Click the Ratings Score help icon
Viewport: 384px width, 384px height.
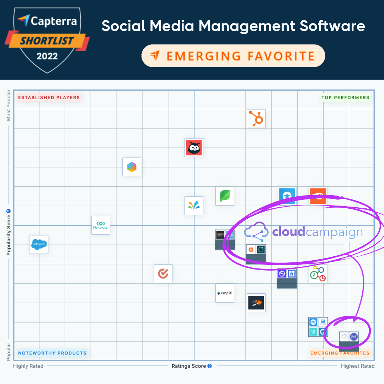click(x=210, y=366)
